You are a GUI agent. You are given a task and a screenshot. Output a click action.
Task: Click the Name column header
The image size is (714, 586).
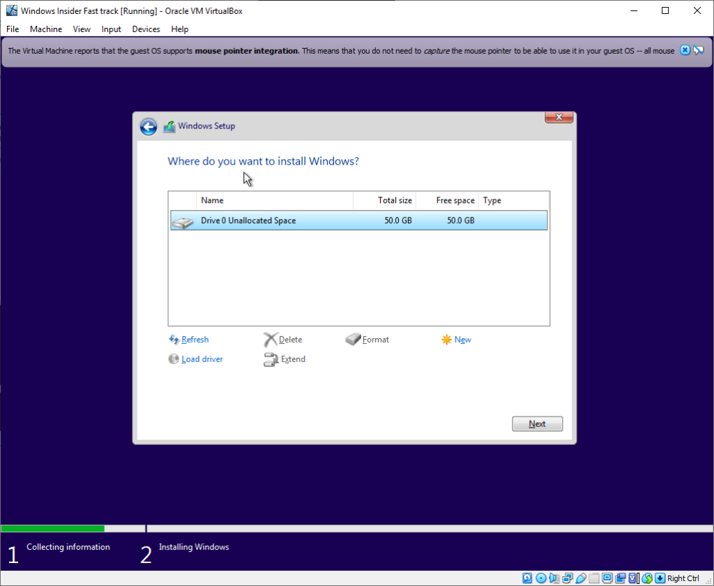pos(275,200)
